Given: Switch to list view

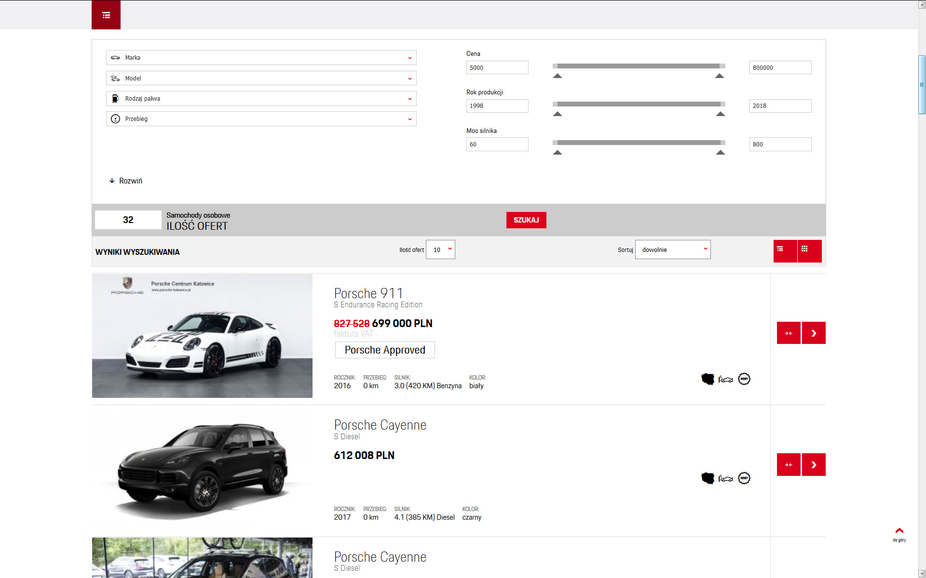Looking at the screenshot, I should coord(785,251).
